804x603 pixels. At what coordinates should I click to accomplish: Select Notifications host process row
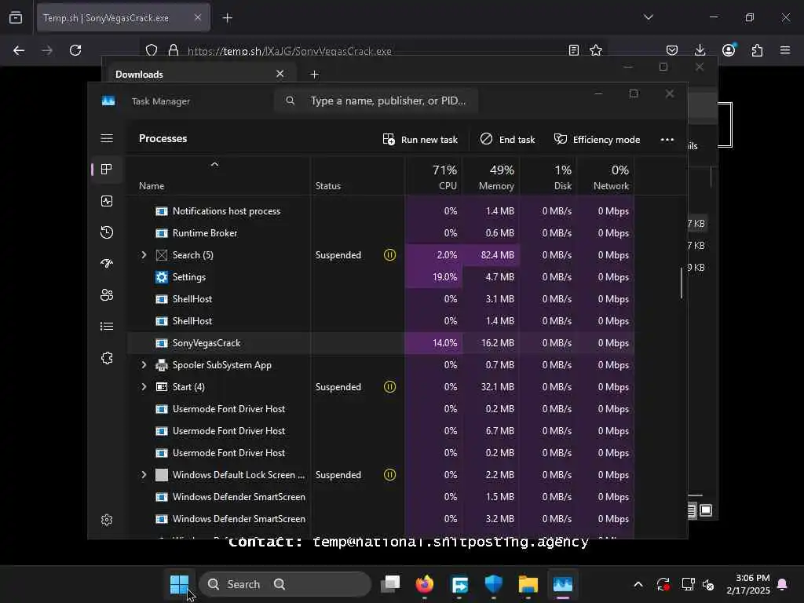(381, 210)
